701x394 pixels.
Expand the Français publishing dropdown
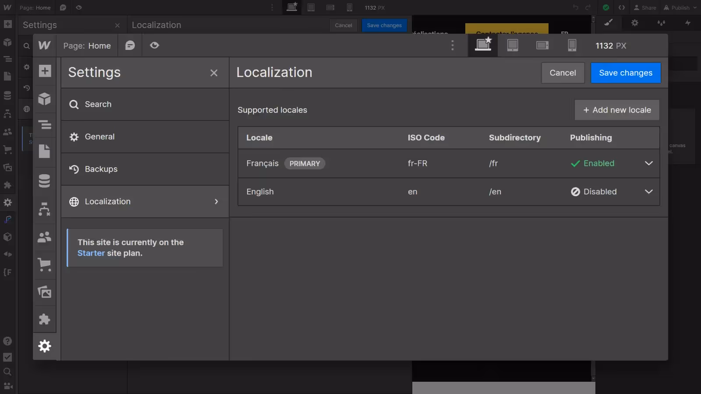point(648,163)
